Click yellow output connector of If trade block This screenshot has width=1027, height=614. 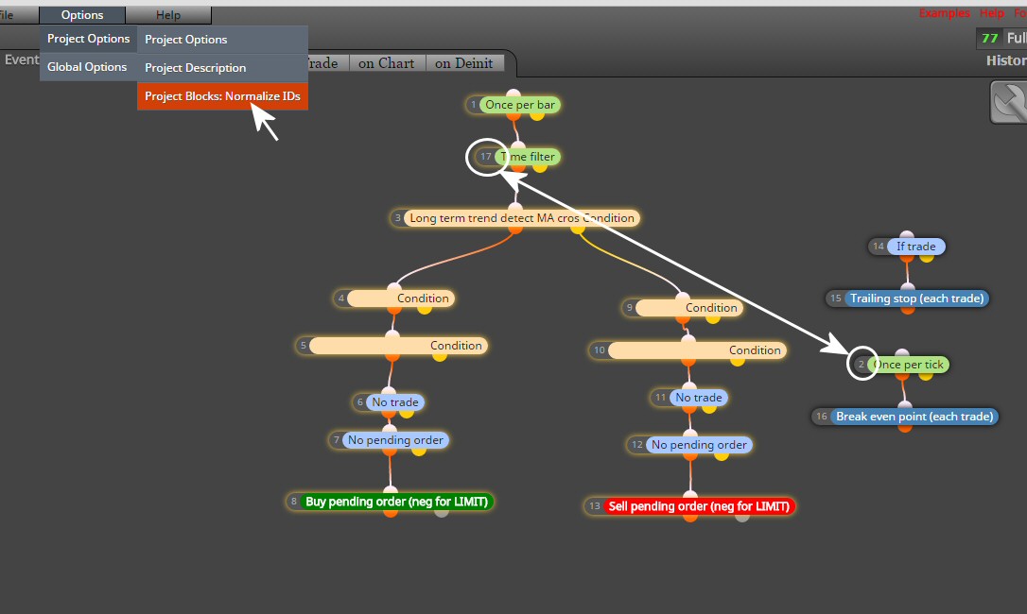(x=926, y=257)
